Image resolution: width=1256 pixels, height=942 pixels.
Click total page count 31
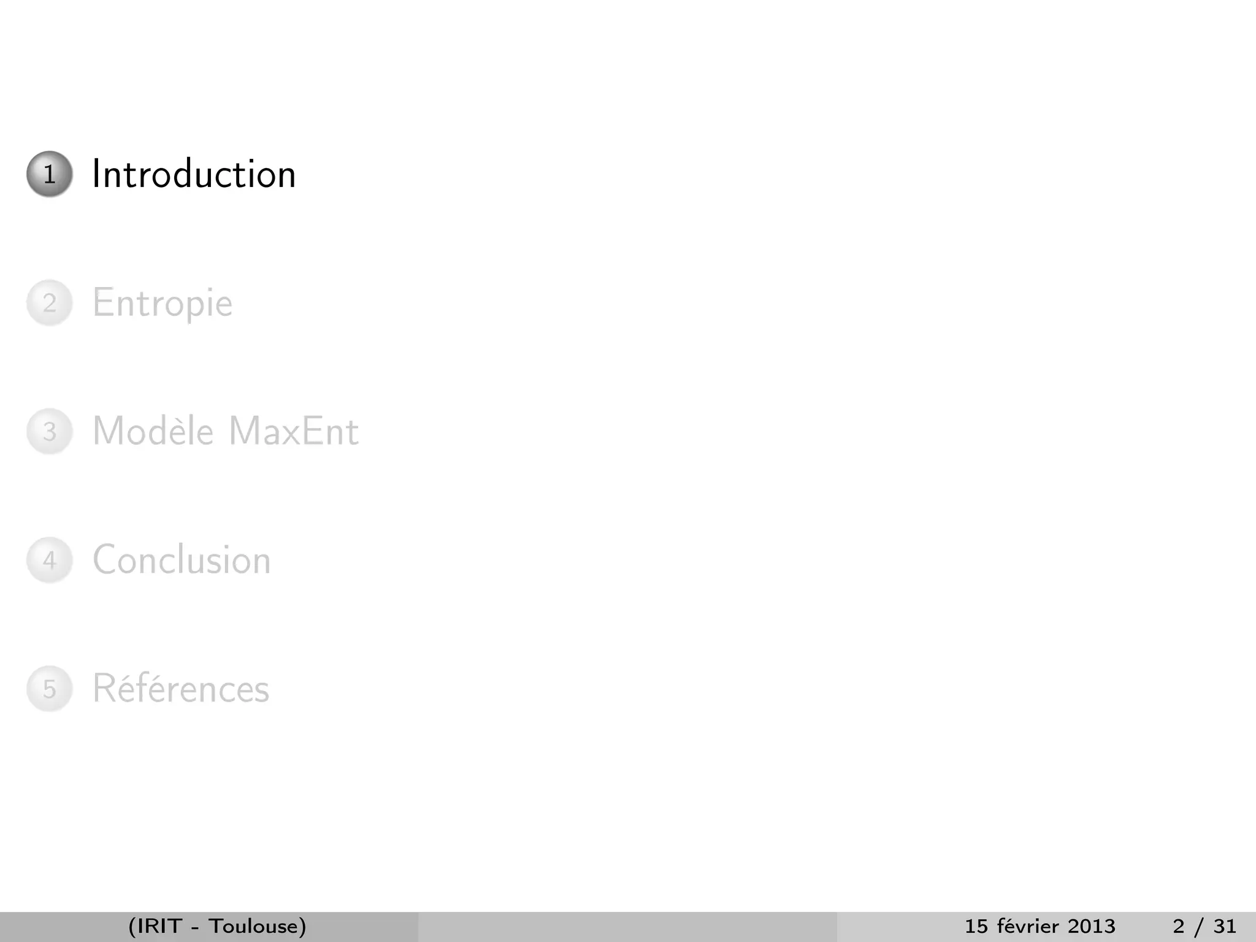pos(1225,926)
